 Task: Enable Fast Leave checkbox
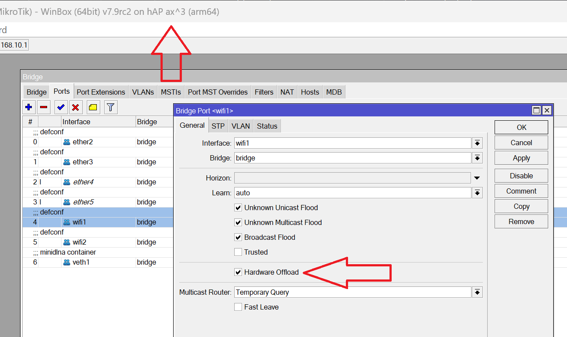click(238, 307)
